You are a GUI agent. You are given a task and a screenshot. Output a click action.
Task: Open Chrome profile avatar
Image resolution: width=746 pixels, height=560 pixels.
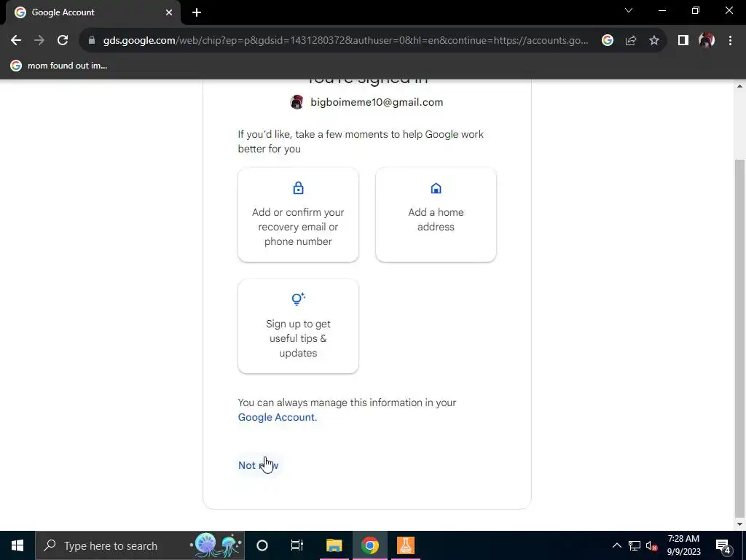point(707,41)
